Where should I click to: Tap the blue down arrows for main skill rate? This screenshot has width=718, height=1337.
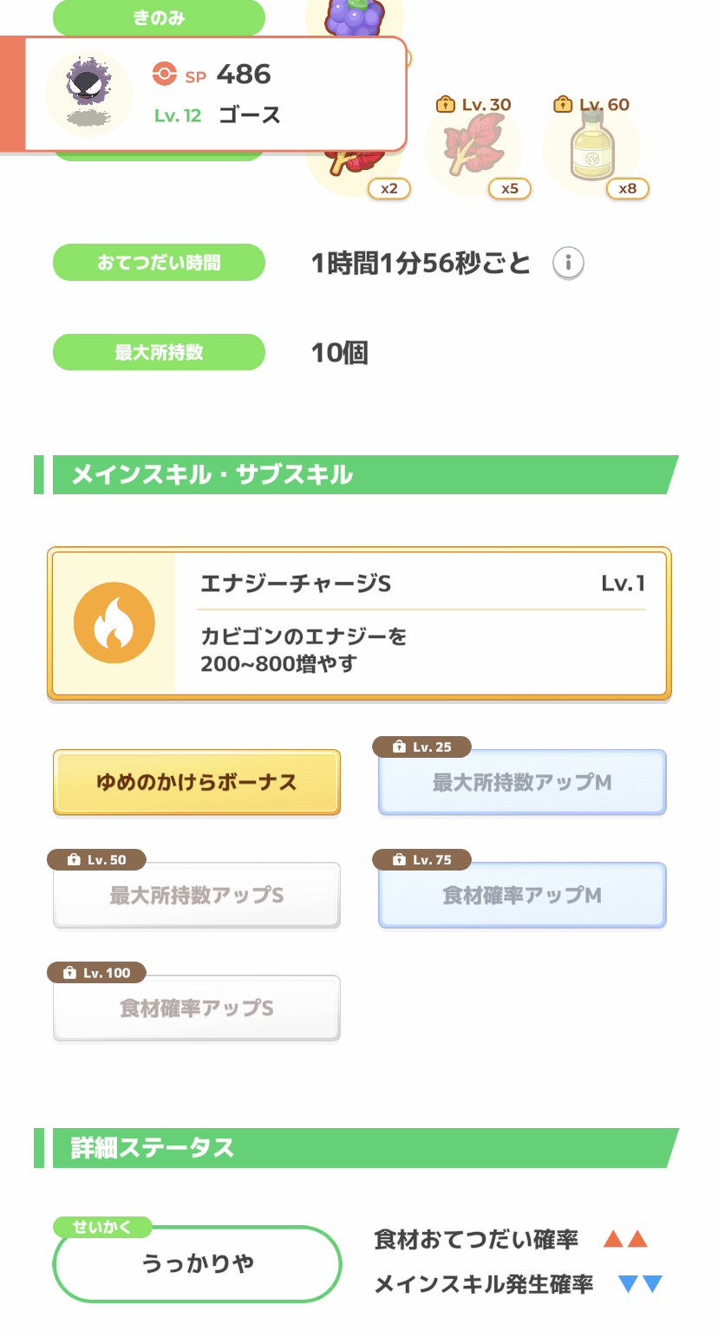tap(640, 1284)
